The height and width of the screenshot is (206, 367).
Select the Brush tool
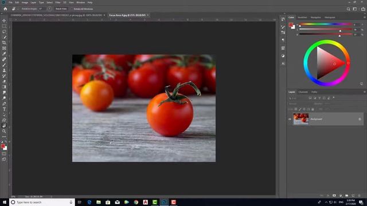(4, 65)
